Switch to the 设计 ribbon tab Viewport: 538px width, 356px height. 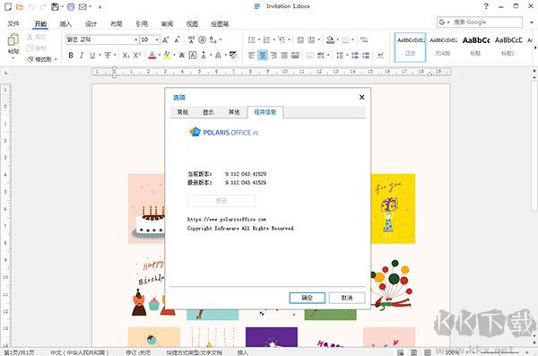coord(91,23)
